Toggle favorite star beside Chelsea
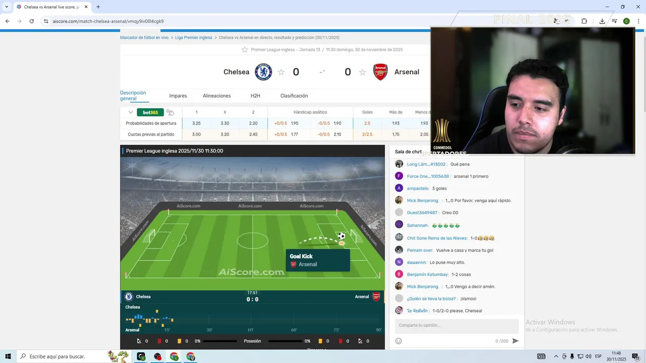 click(281, 72)
